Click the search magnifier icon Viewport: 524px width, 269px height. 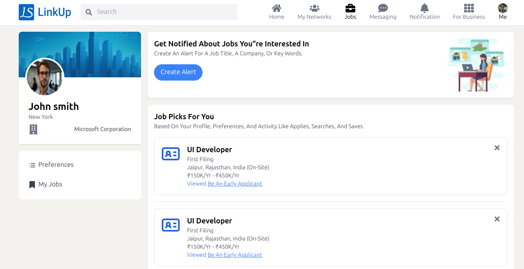[89, 12]
